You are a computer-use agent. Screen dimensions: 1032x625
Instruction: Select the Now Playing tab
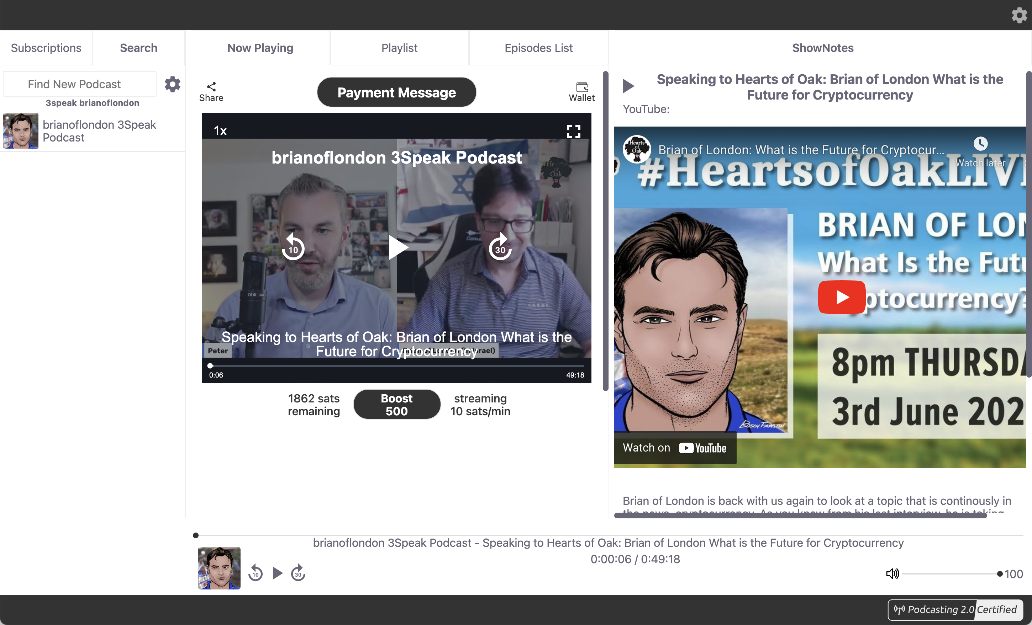tap(260, 48)
